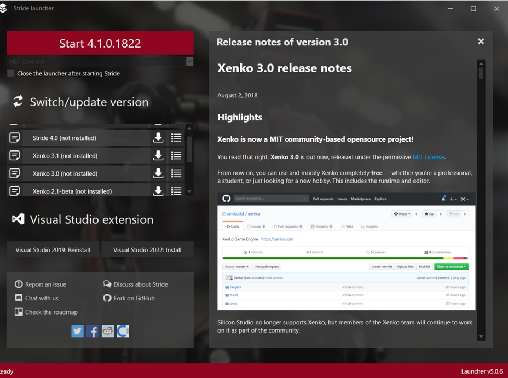Open Fork on GitHub link

[x=129, y=298]
